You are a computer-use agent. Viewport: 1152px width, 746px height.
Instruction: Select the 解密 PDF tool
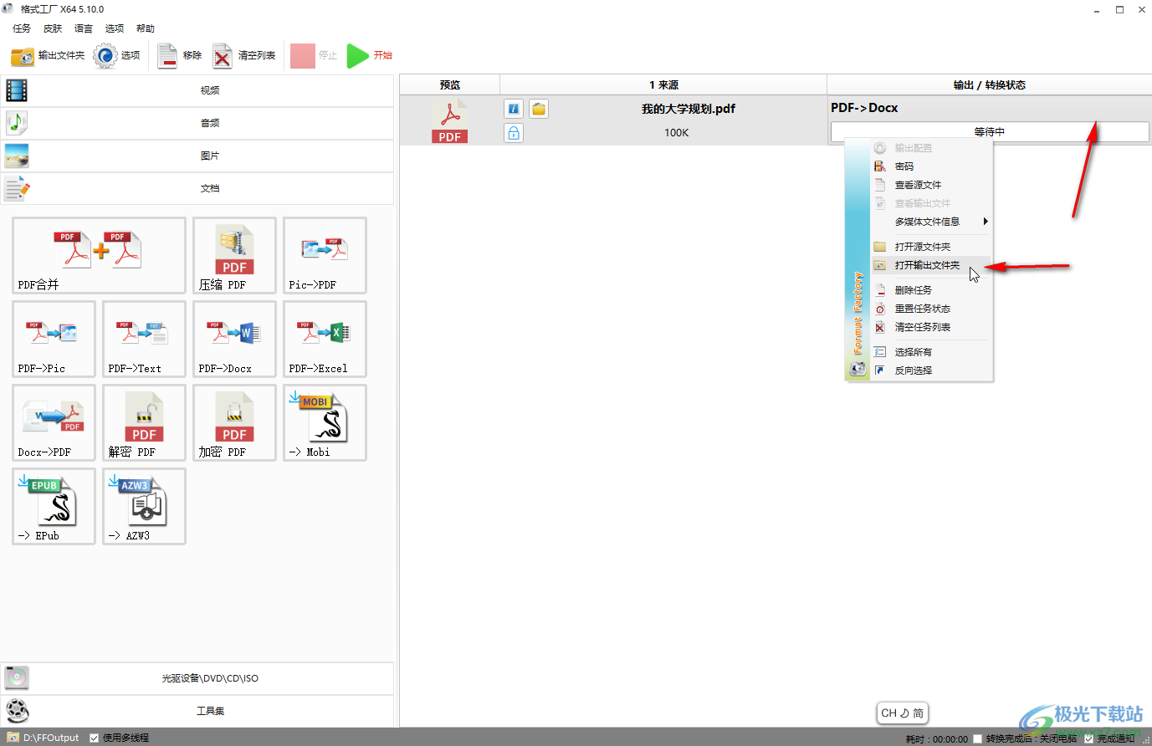tap(144, 422)
